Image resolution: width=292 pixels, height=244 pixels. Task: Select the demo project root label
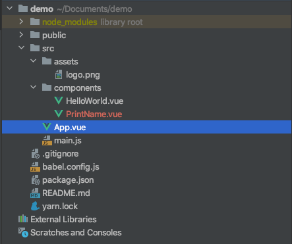tap(42, 9)
